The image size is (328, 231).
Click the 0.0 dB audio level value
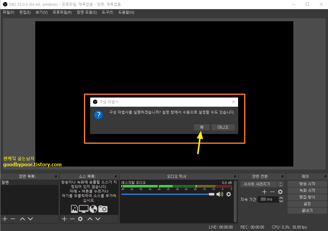(x=227, y=183)
